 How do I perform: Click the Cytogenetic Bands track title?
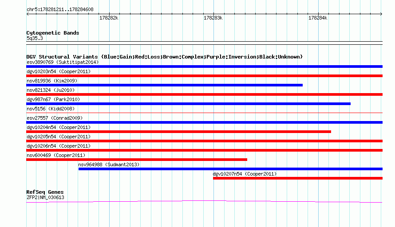(53, 33)
